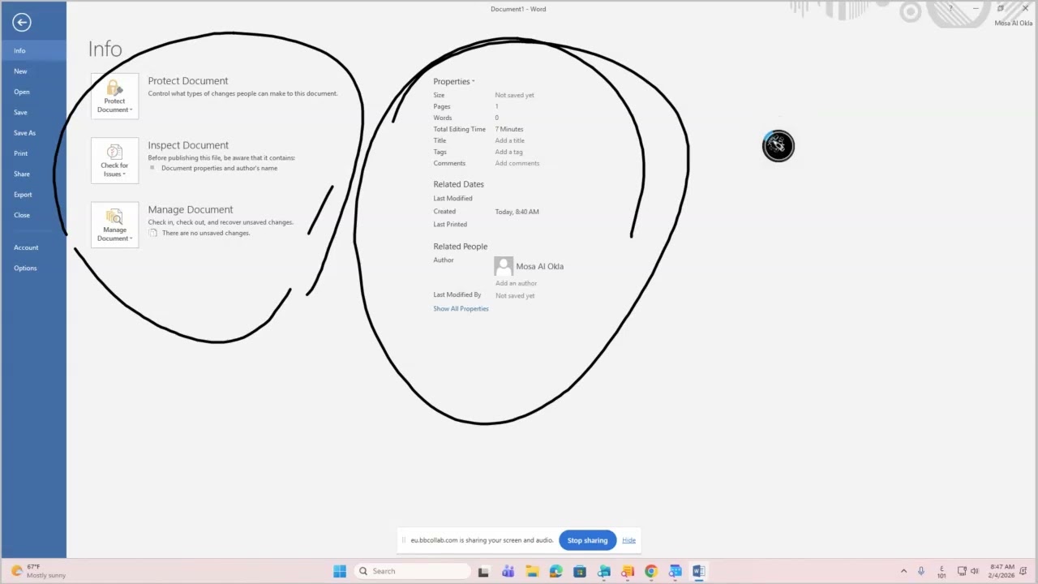The height and width of the screenshot is (584, 1038).
Task: Click the Word Help question mark icon
Action: [x=951, y=9]
